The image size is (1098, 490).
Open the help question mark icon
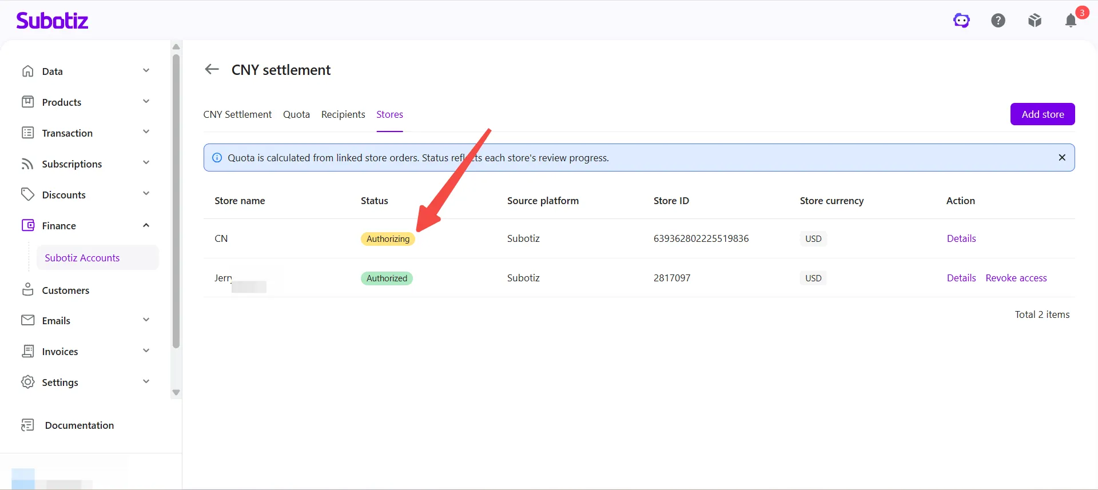[x=998, y=21]
